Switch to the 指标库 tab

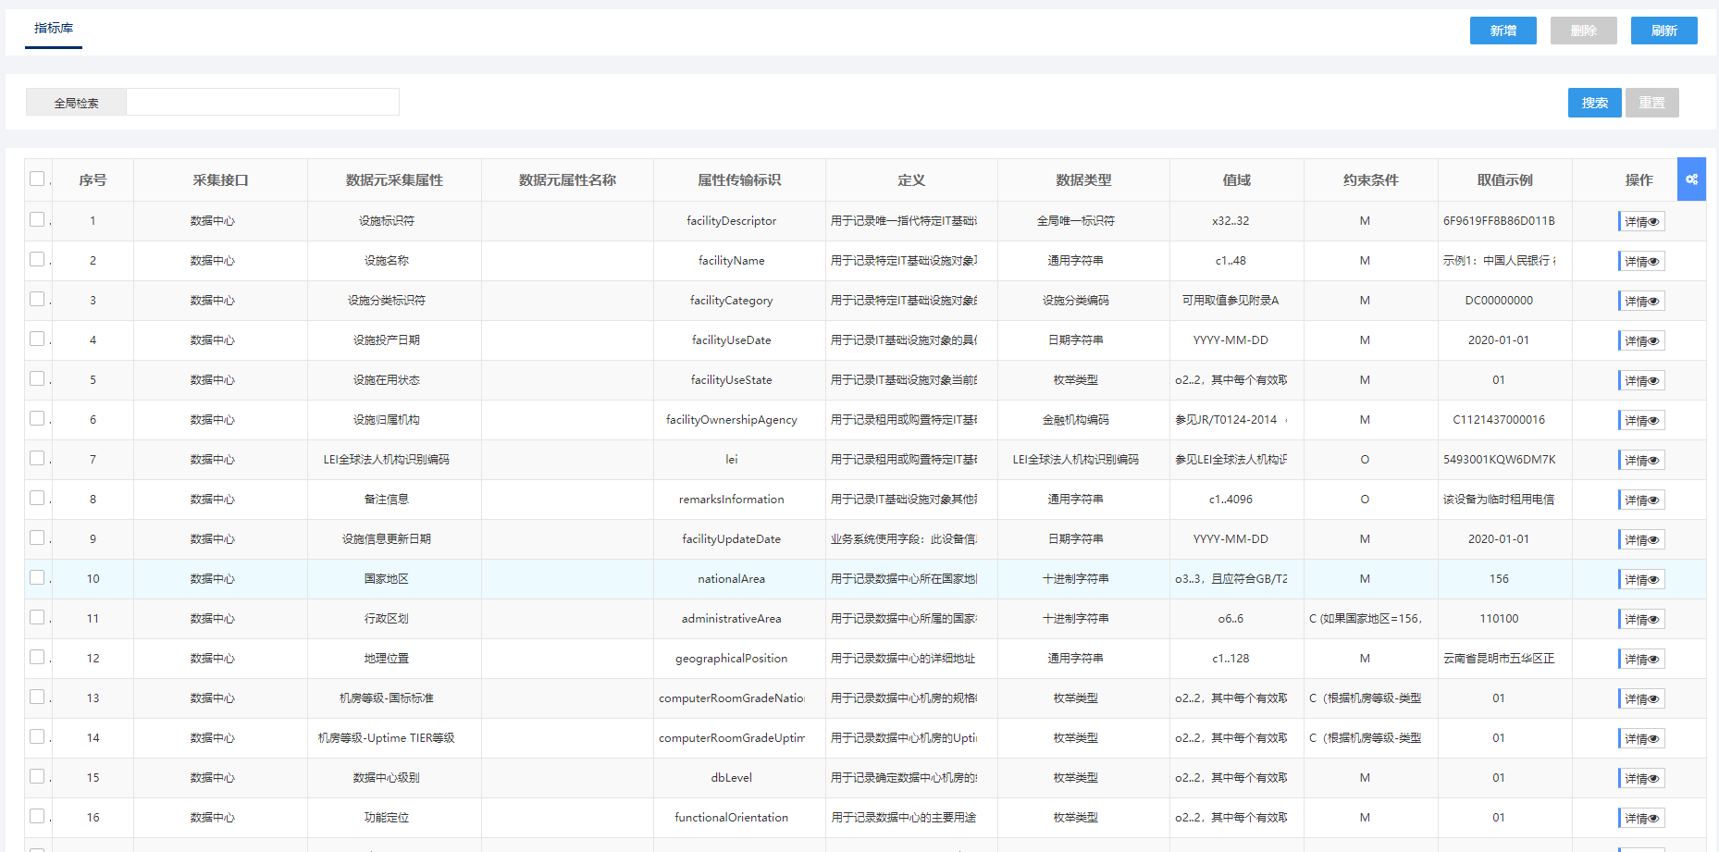point(54,29)
